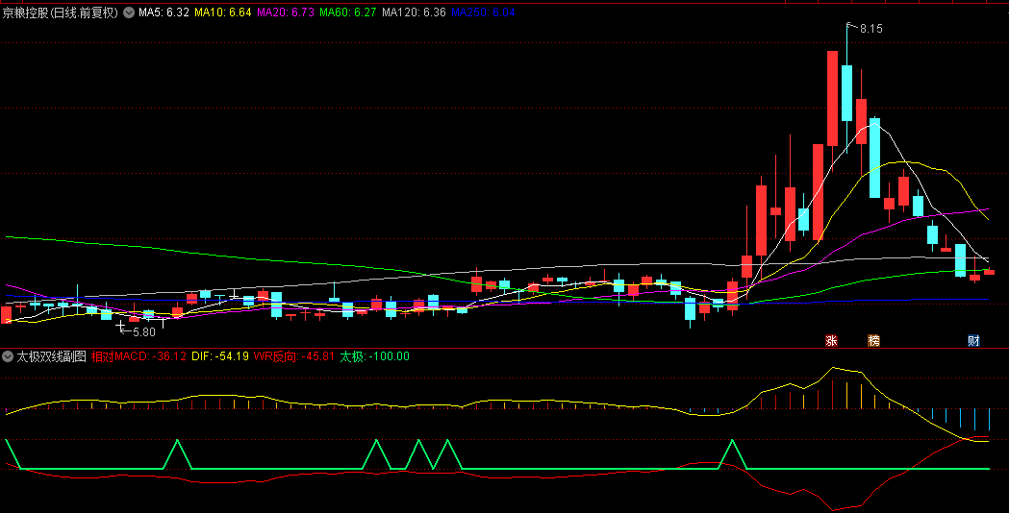Click the MA10: 6.64 label

tap(222, 12)
